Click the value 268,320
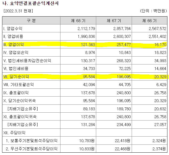The width and height of the screenshot is (169, 155). (124, 61)
